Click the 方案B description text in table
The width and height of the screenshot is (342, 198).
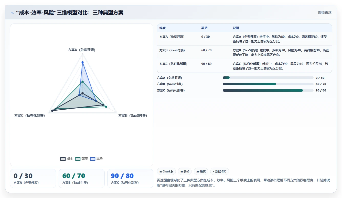click(281, 52)
